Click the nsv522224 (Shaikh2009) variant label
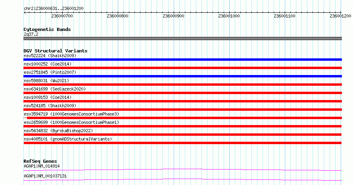The image size is (353, 185). (50, 56)
